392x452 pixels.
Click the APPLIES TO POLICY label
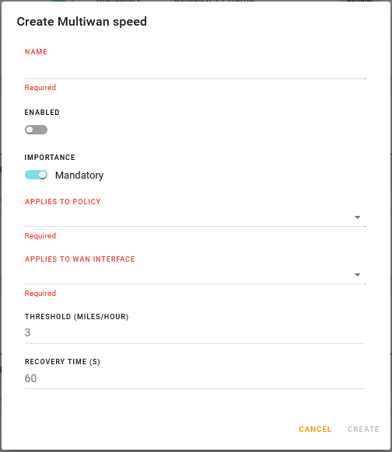[x=63, y=202]
